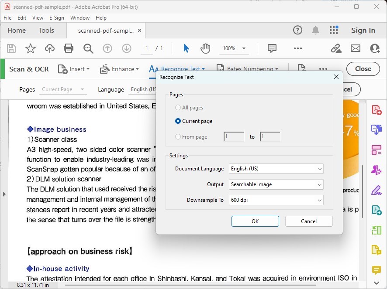Open the Request e-signatures tool
The image size is (387, 289).
click(x=377, y=170)
